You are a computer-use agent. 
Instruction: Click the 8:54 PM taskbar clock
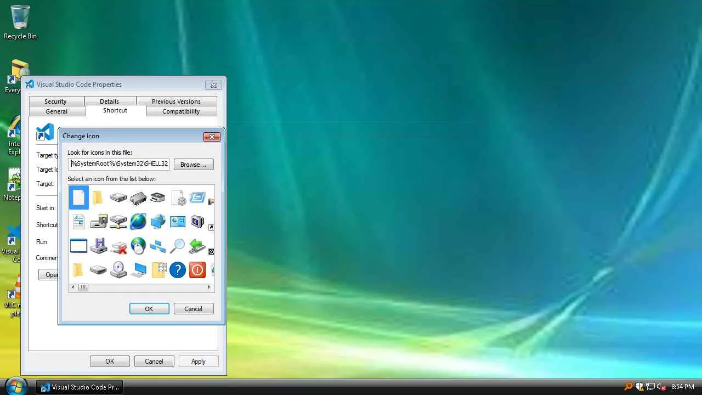pos(683,387)
